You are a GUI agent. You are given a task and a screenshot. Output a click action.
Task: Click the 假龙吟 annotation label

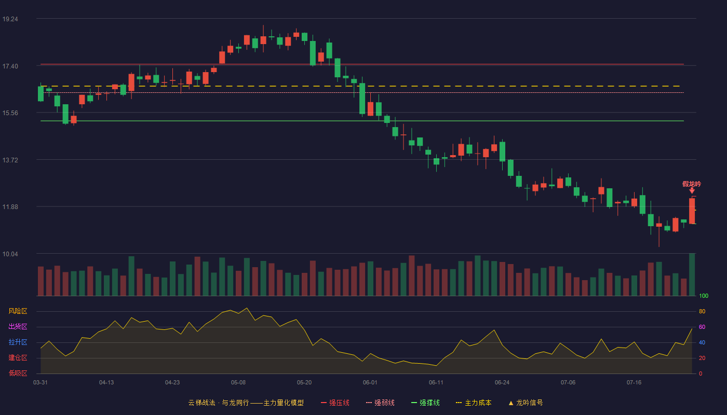coord(692,184)
